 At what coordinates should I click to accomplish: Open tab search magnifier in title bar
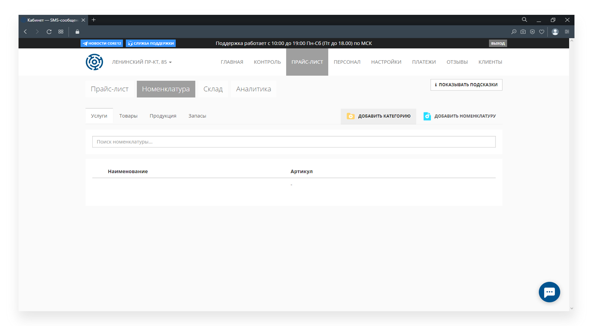point(524,20)
